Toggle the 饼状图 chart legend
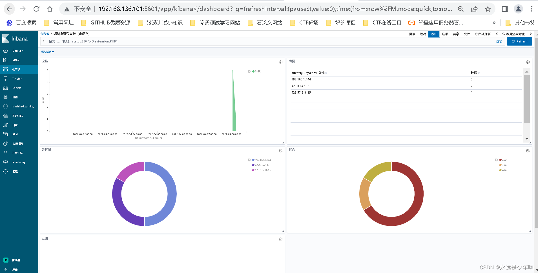The width and height of the screenshot is (538, 273). click(249, 160)
